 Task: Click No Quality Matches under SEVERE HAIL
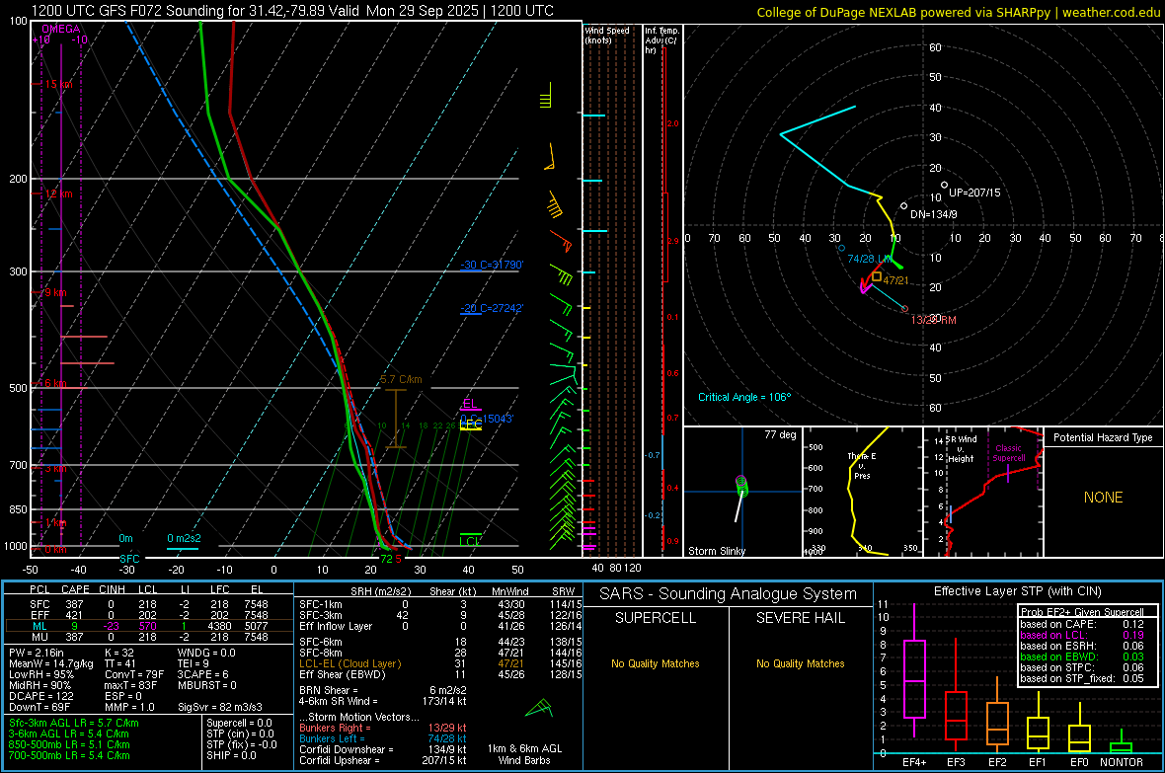point(800,663)
